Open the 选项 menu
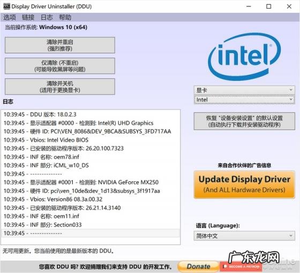300x273 pixels. [10, 18]
